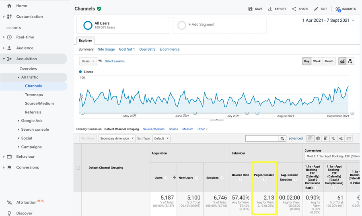Switch chart interval to Month
362x216 pixels.
click(x=329, y=61)
